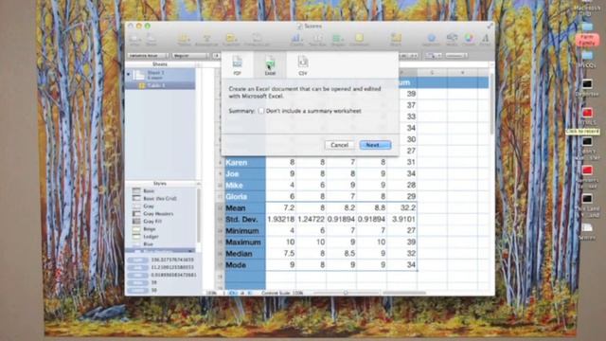Select the cell showing 7.2
The width and height of the screenshot is (606, 341).
point(280,208)
